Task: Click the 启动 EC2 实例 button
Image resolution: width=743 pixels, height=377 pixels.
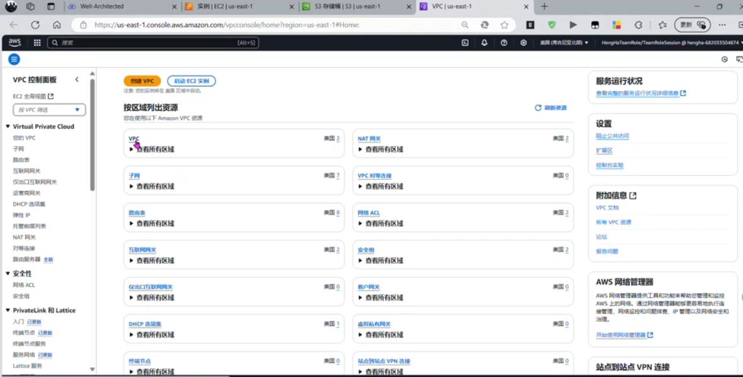Action: point(192,81)
